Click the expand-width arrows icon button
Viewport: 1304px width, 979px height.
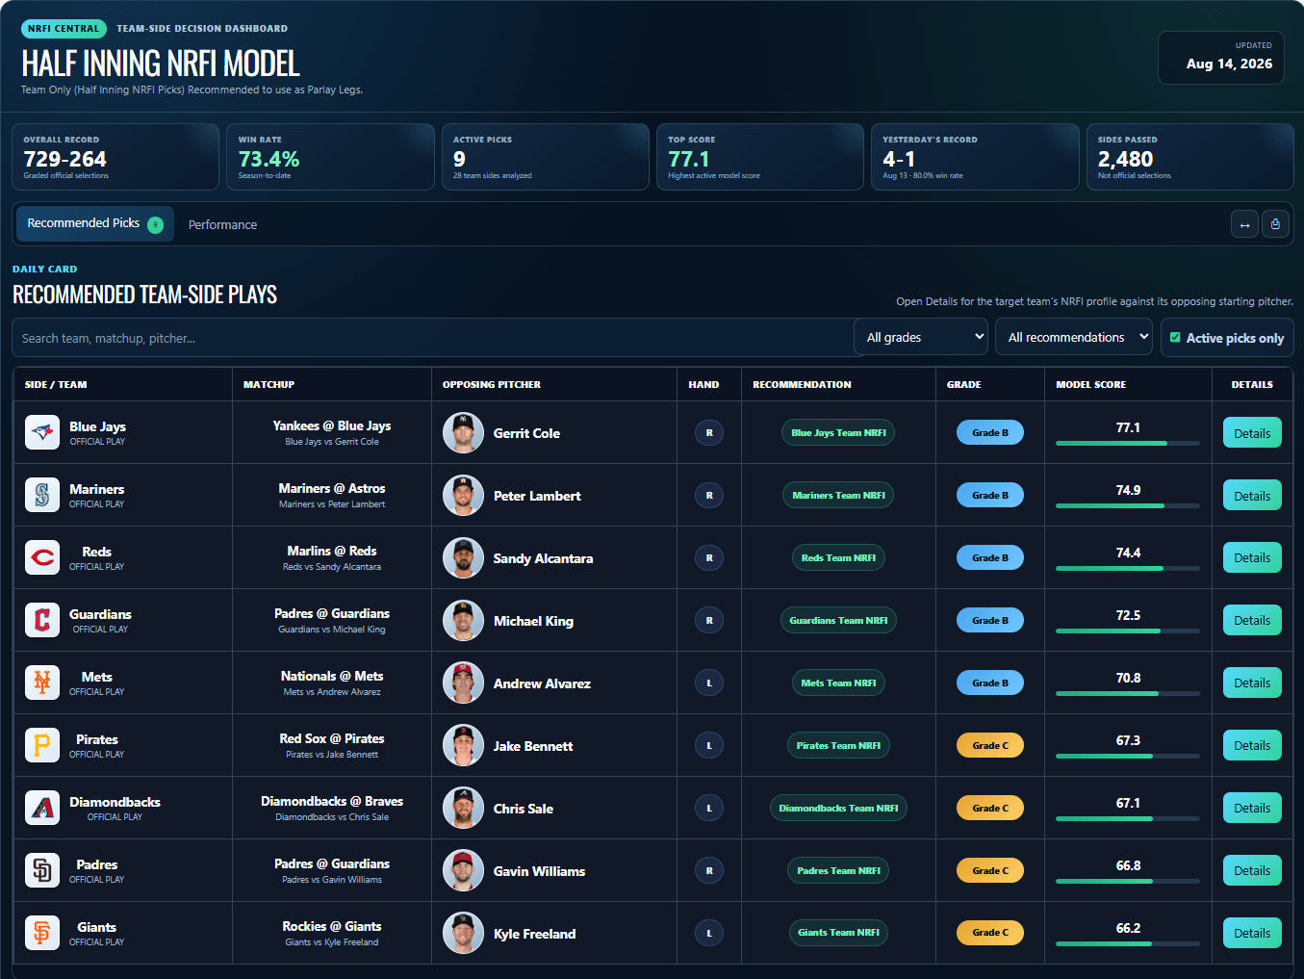pyautogui.click(x=1244, y=224)
